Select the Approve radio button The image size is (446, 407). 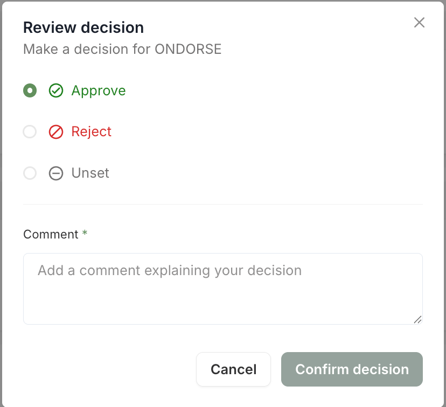[x=30, y=90]
